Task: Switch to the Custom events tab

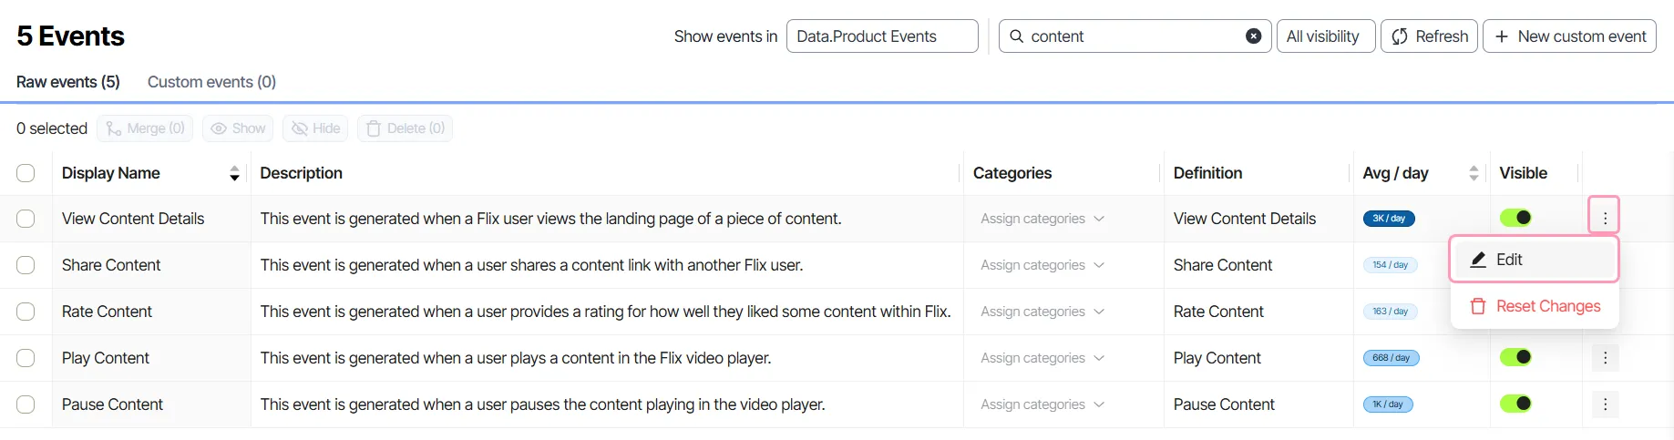Action: 211,82
